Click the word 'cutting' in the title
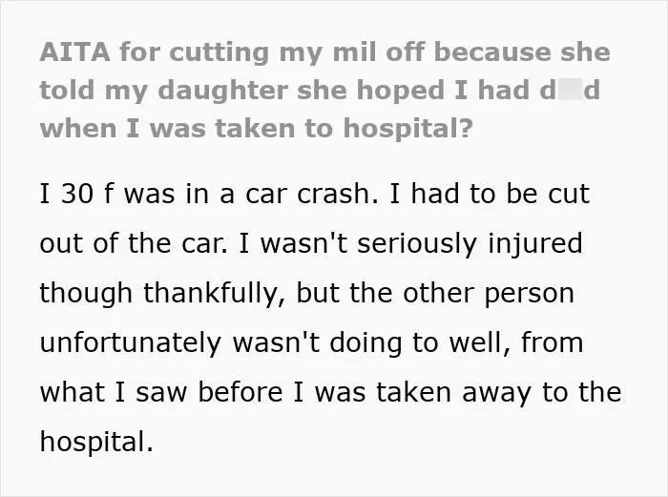This screenshot has height=497, width=668. pos(219,52)
